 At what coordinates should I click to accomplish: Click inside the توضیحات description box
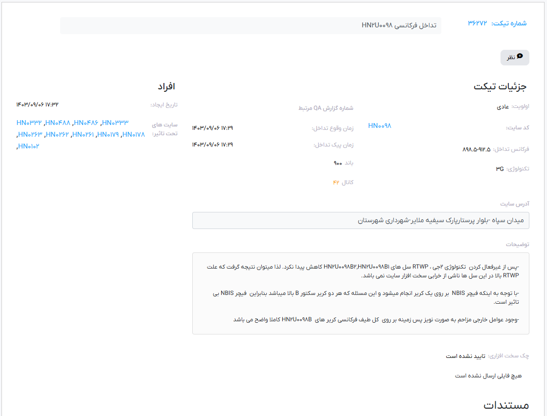coord(361,293)
